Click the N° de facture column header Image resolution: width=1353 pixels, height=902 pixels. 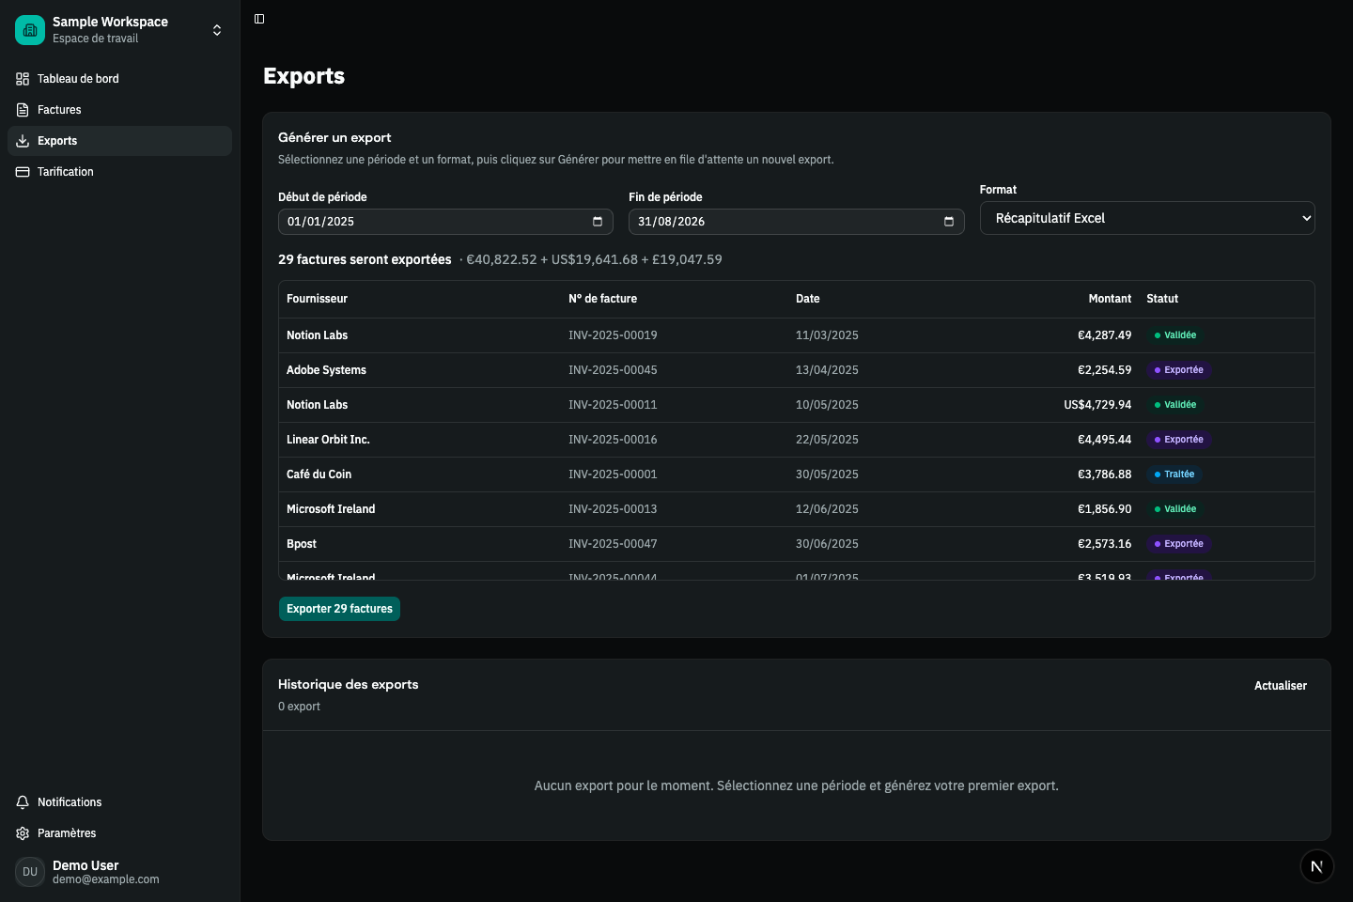coord(602,299)
